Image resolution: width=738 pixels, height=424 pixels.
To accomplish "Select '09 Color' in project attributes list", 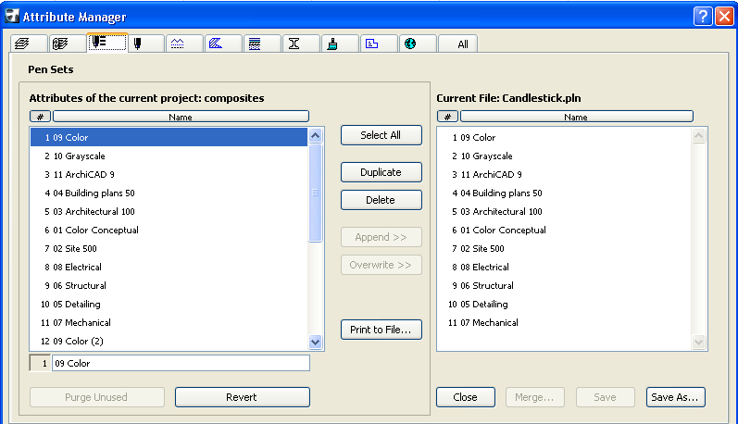I will point(169,137).
